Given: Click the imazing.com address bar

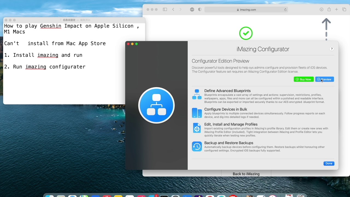Looking at the screenshot, I should click(246, 10).
